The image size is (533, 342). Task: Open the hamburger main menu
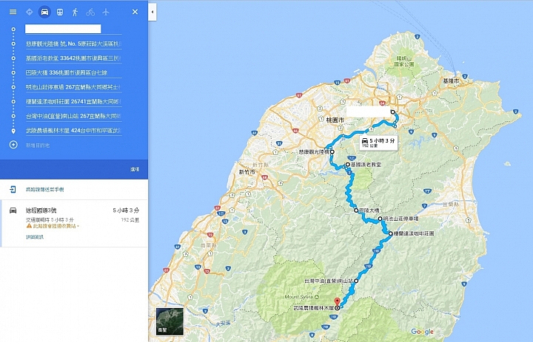click(13, 12)
